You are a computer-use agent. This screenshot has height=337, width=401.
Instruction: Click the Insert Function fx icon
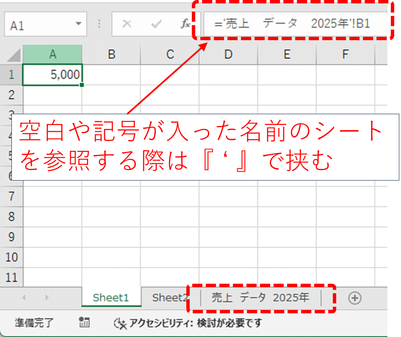point(185,24)
